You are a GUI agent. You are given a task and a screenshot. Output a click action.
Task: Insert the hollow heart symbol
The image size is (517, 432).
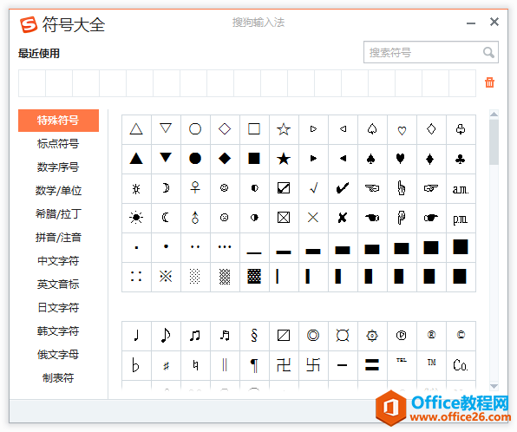click(402, 129)
